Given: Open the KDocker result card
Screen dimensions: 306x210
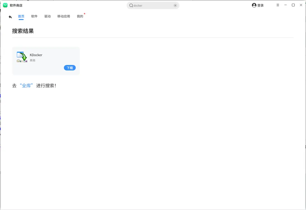Looking at the screenshot, I should (46, 60).
